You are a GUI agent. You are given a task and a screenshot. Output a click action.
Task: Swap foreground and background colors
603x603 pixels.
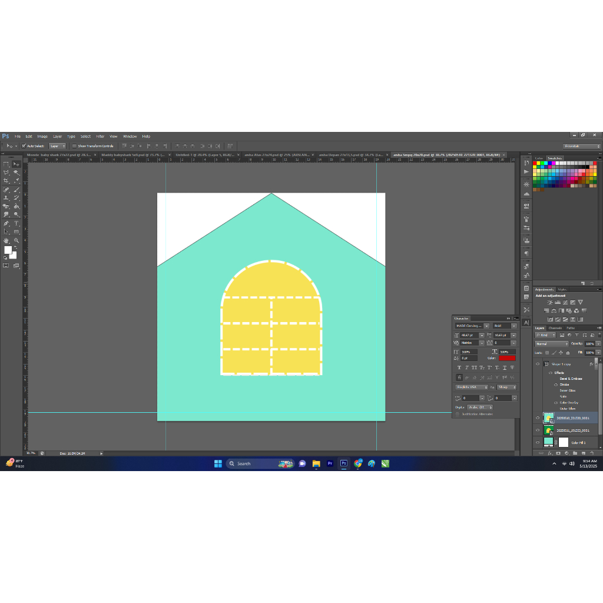[16, 247]
